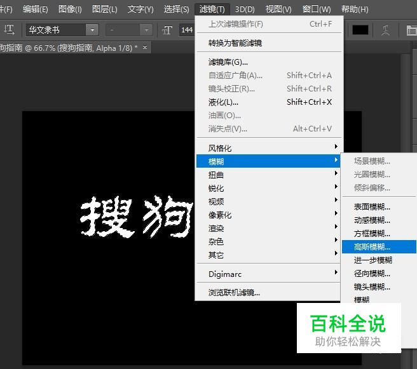Expand the 模糊 submenu entry
Screen dimensions: 417x369
[x=268, y=161]
